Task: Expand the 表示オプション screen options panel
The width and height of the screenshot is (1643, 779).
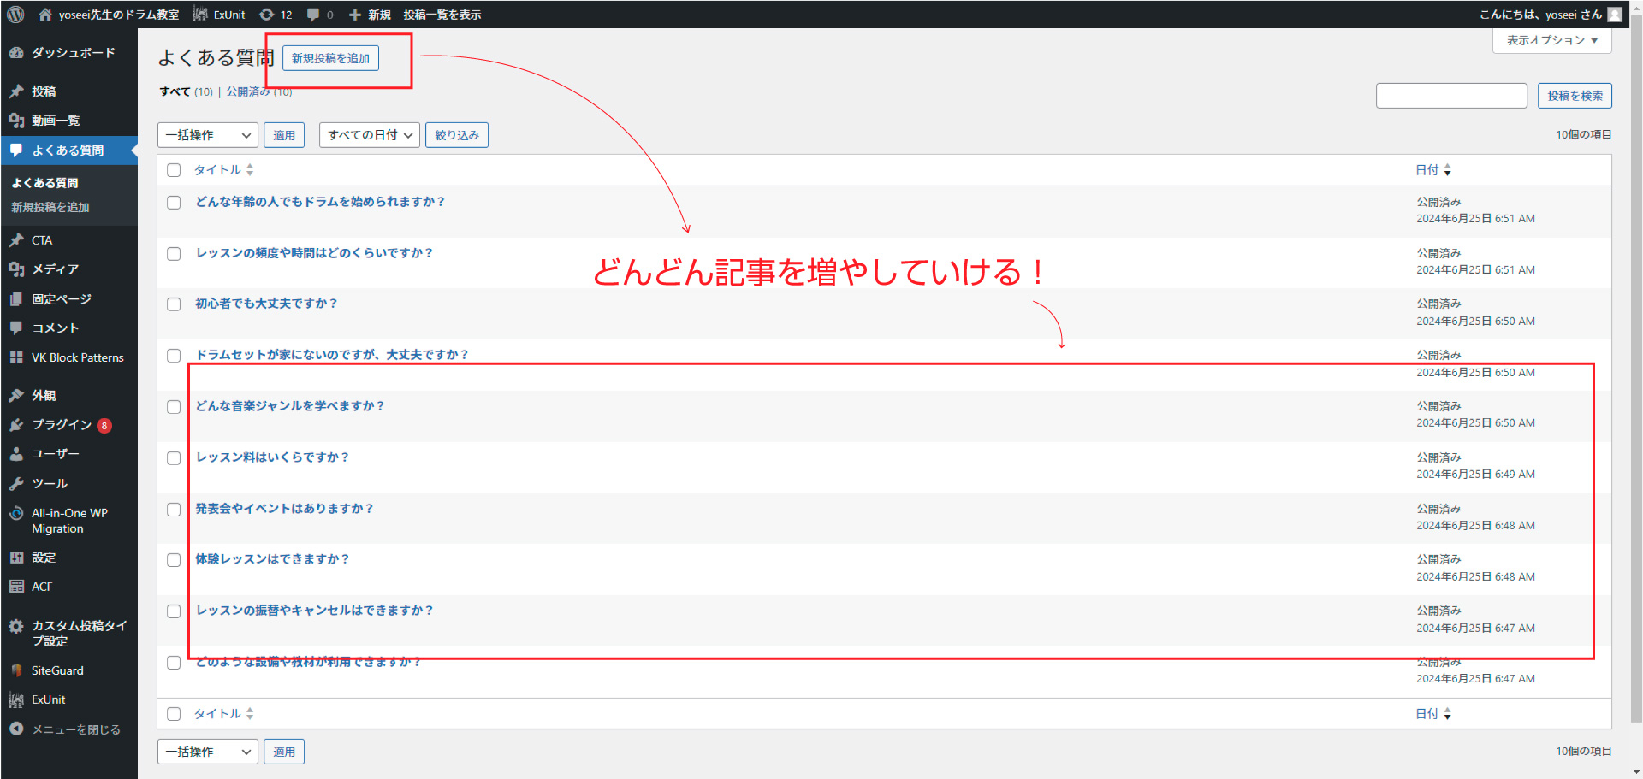Action: point(1551,40)
